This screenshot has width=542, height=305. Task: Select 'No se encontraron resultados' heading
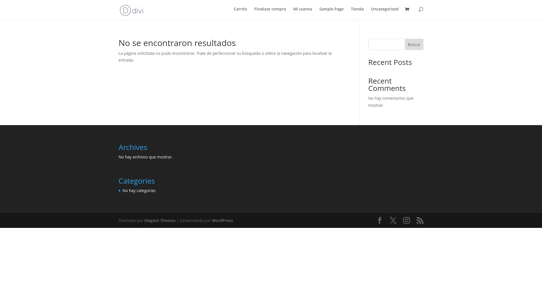pos(177,43)
